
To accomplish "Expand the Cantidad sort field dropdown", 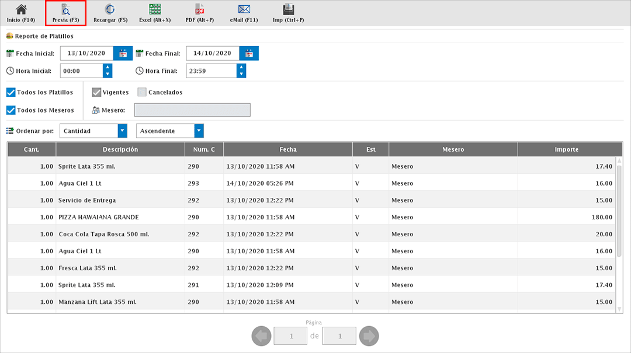I will [122, 131].
